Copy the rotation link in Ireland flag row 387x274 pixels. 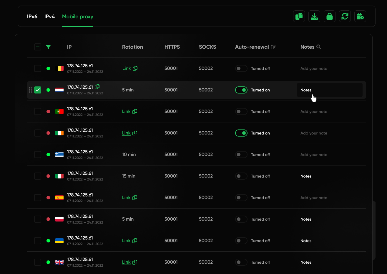pyautogui.click(x=135, y=133)
